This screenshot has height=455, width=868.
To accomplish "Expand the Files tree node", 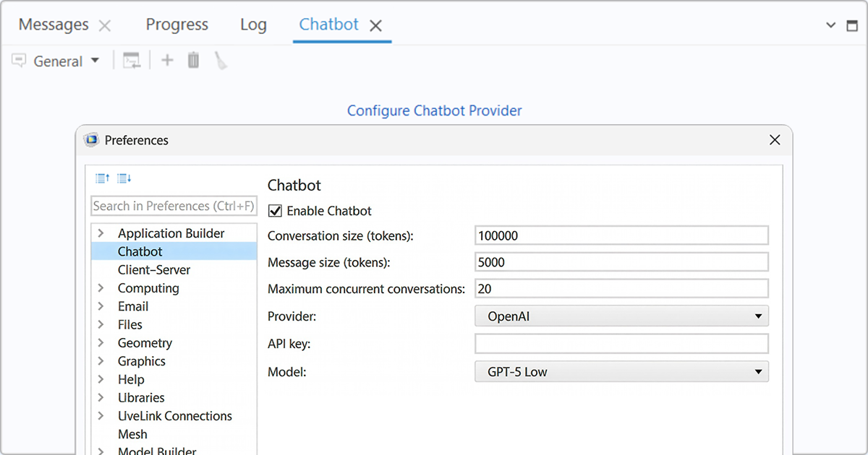I will pyautogui.click(x=101, y=324).
